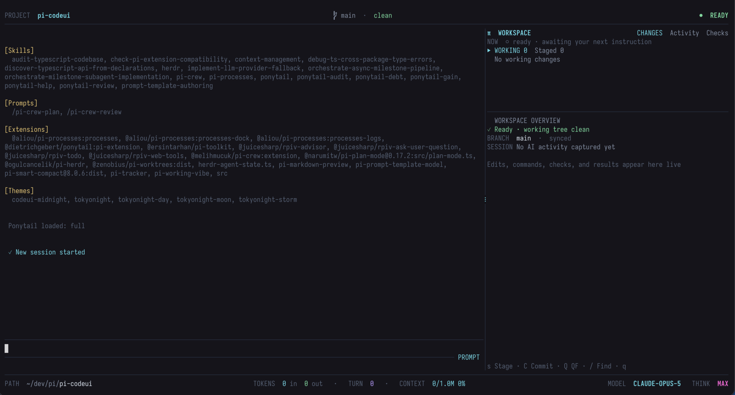Viewport: 735px width, 395px height.
Task: Click the READY label in top right
Action: point(719,15)
